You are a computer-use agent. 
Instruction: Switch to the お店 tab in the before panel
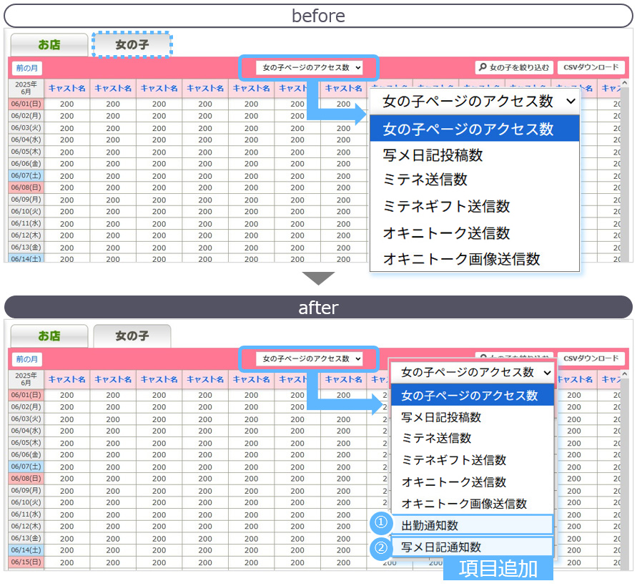coord(49,44)
